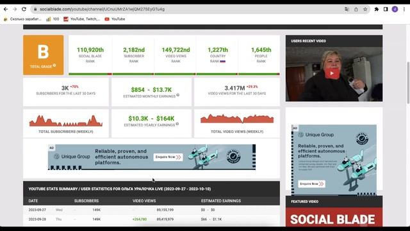
Task: Open the extensions puzzle icon
Action: point(377,9)
